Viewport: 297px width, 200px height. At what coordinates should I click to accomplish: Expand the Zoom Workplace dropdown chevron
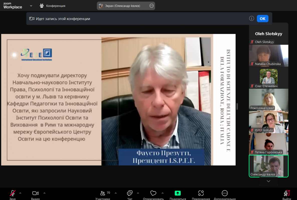point(31,6)
